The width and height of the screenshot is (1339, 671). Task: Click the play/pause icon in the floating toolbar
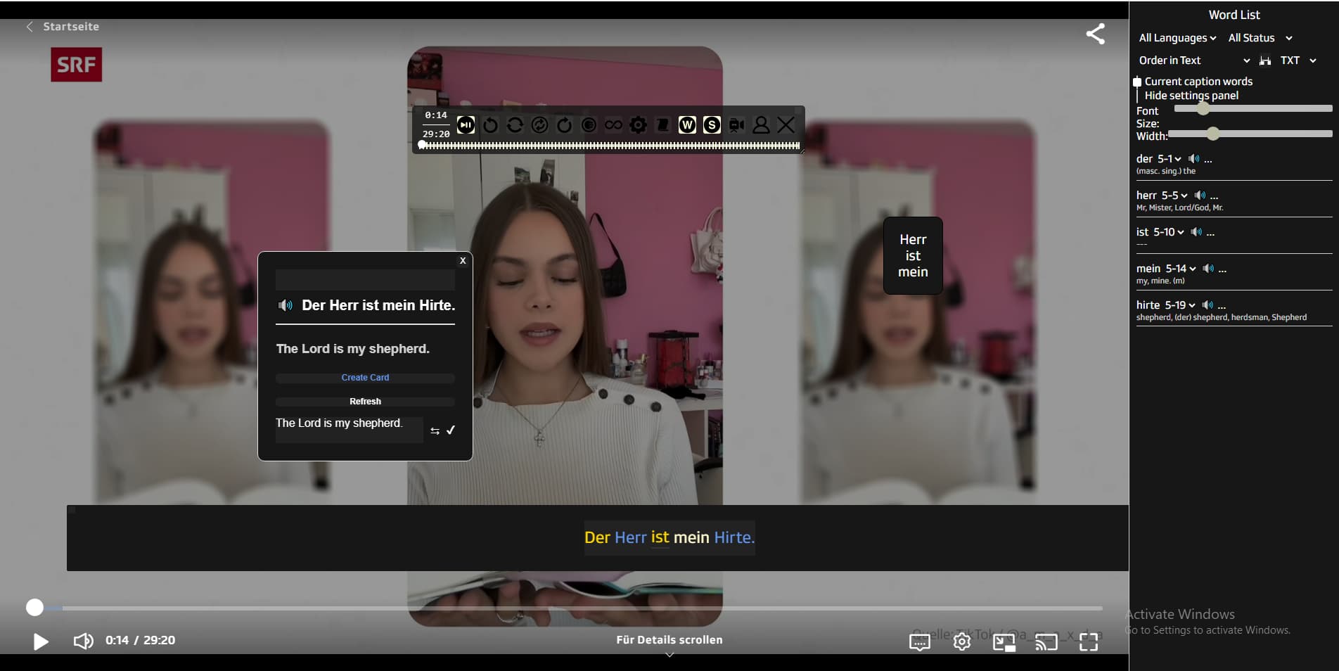tap(466, 125)
